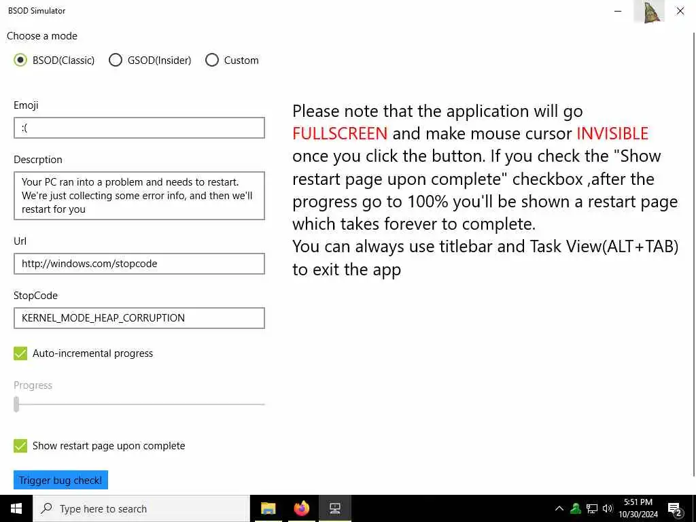The height and width of the screenshot is (522, 696).
Task: Click the search magnifier icon in taskbar
Action: [x=46, y=508]
